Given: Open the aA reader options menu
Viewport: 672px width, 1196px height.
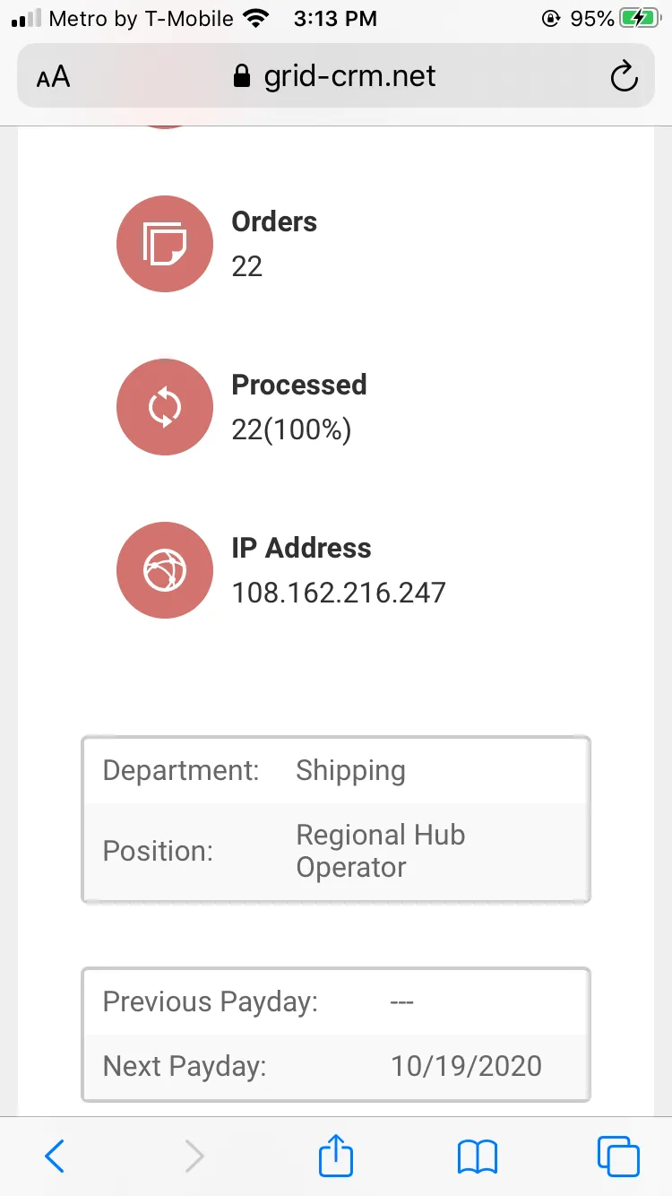Looking at the screenshot, I should pos(53,77).
